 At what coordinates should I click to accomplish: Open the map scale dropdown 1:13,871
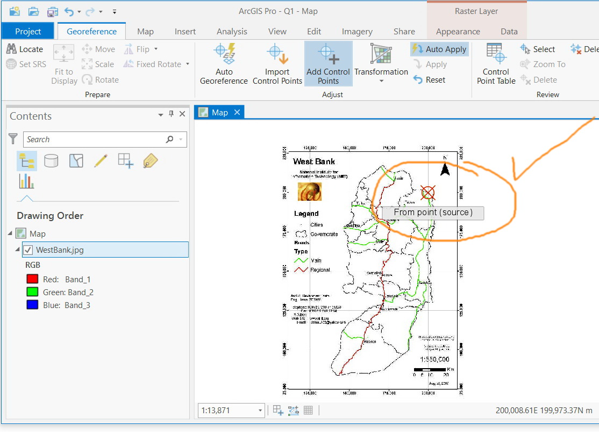click(260, 411)
